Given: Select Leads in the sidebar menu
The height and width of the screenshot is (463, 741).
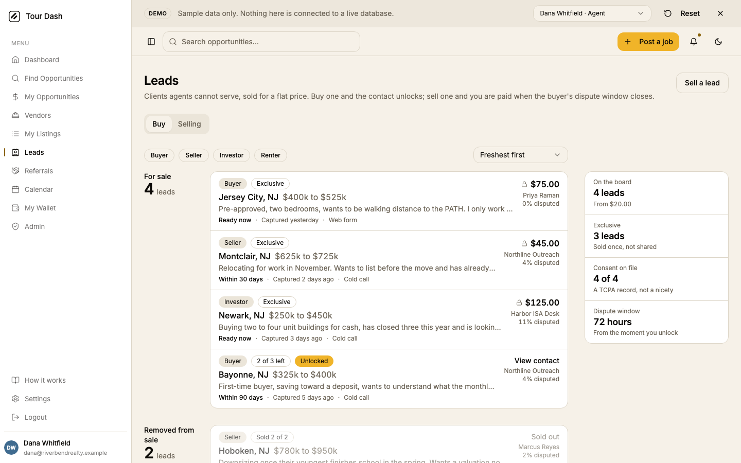Looking at the screenshot, I should pos(65,152).
